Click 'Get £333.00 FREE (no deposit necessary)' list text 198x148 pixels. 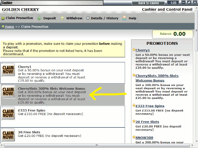point(50,114)
